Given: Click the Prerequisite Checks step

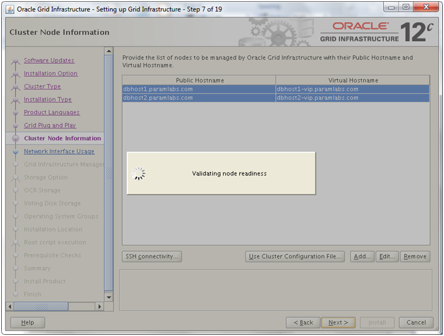Looking at the screenshot, I should 52,256.
